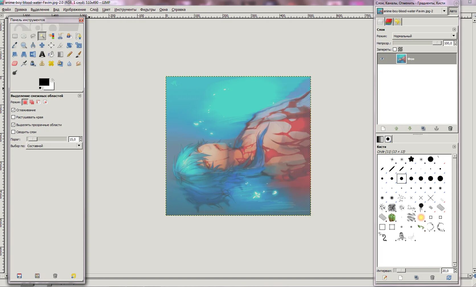Image resolution: width=476 pixels, height=287 pixels.
Task: Open the Слои panel configuration menu arrow
Action: tap(454, 30)
